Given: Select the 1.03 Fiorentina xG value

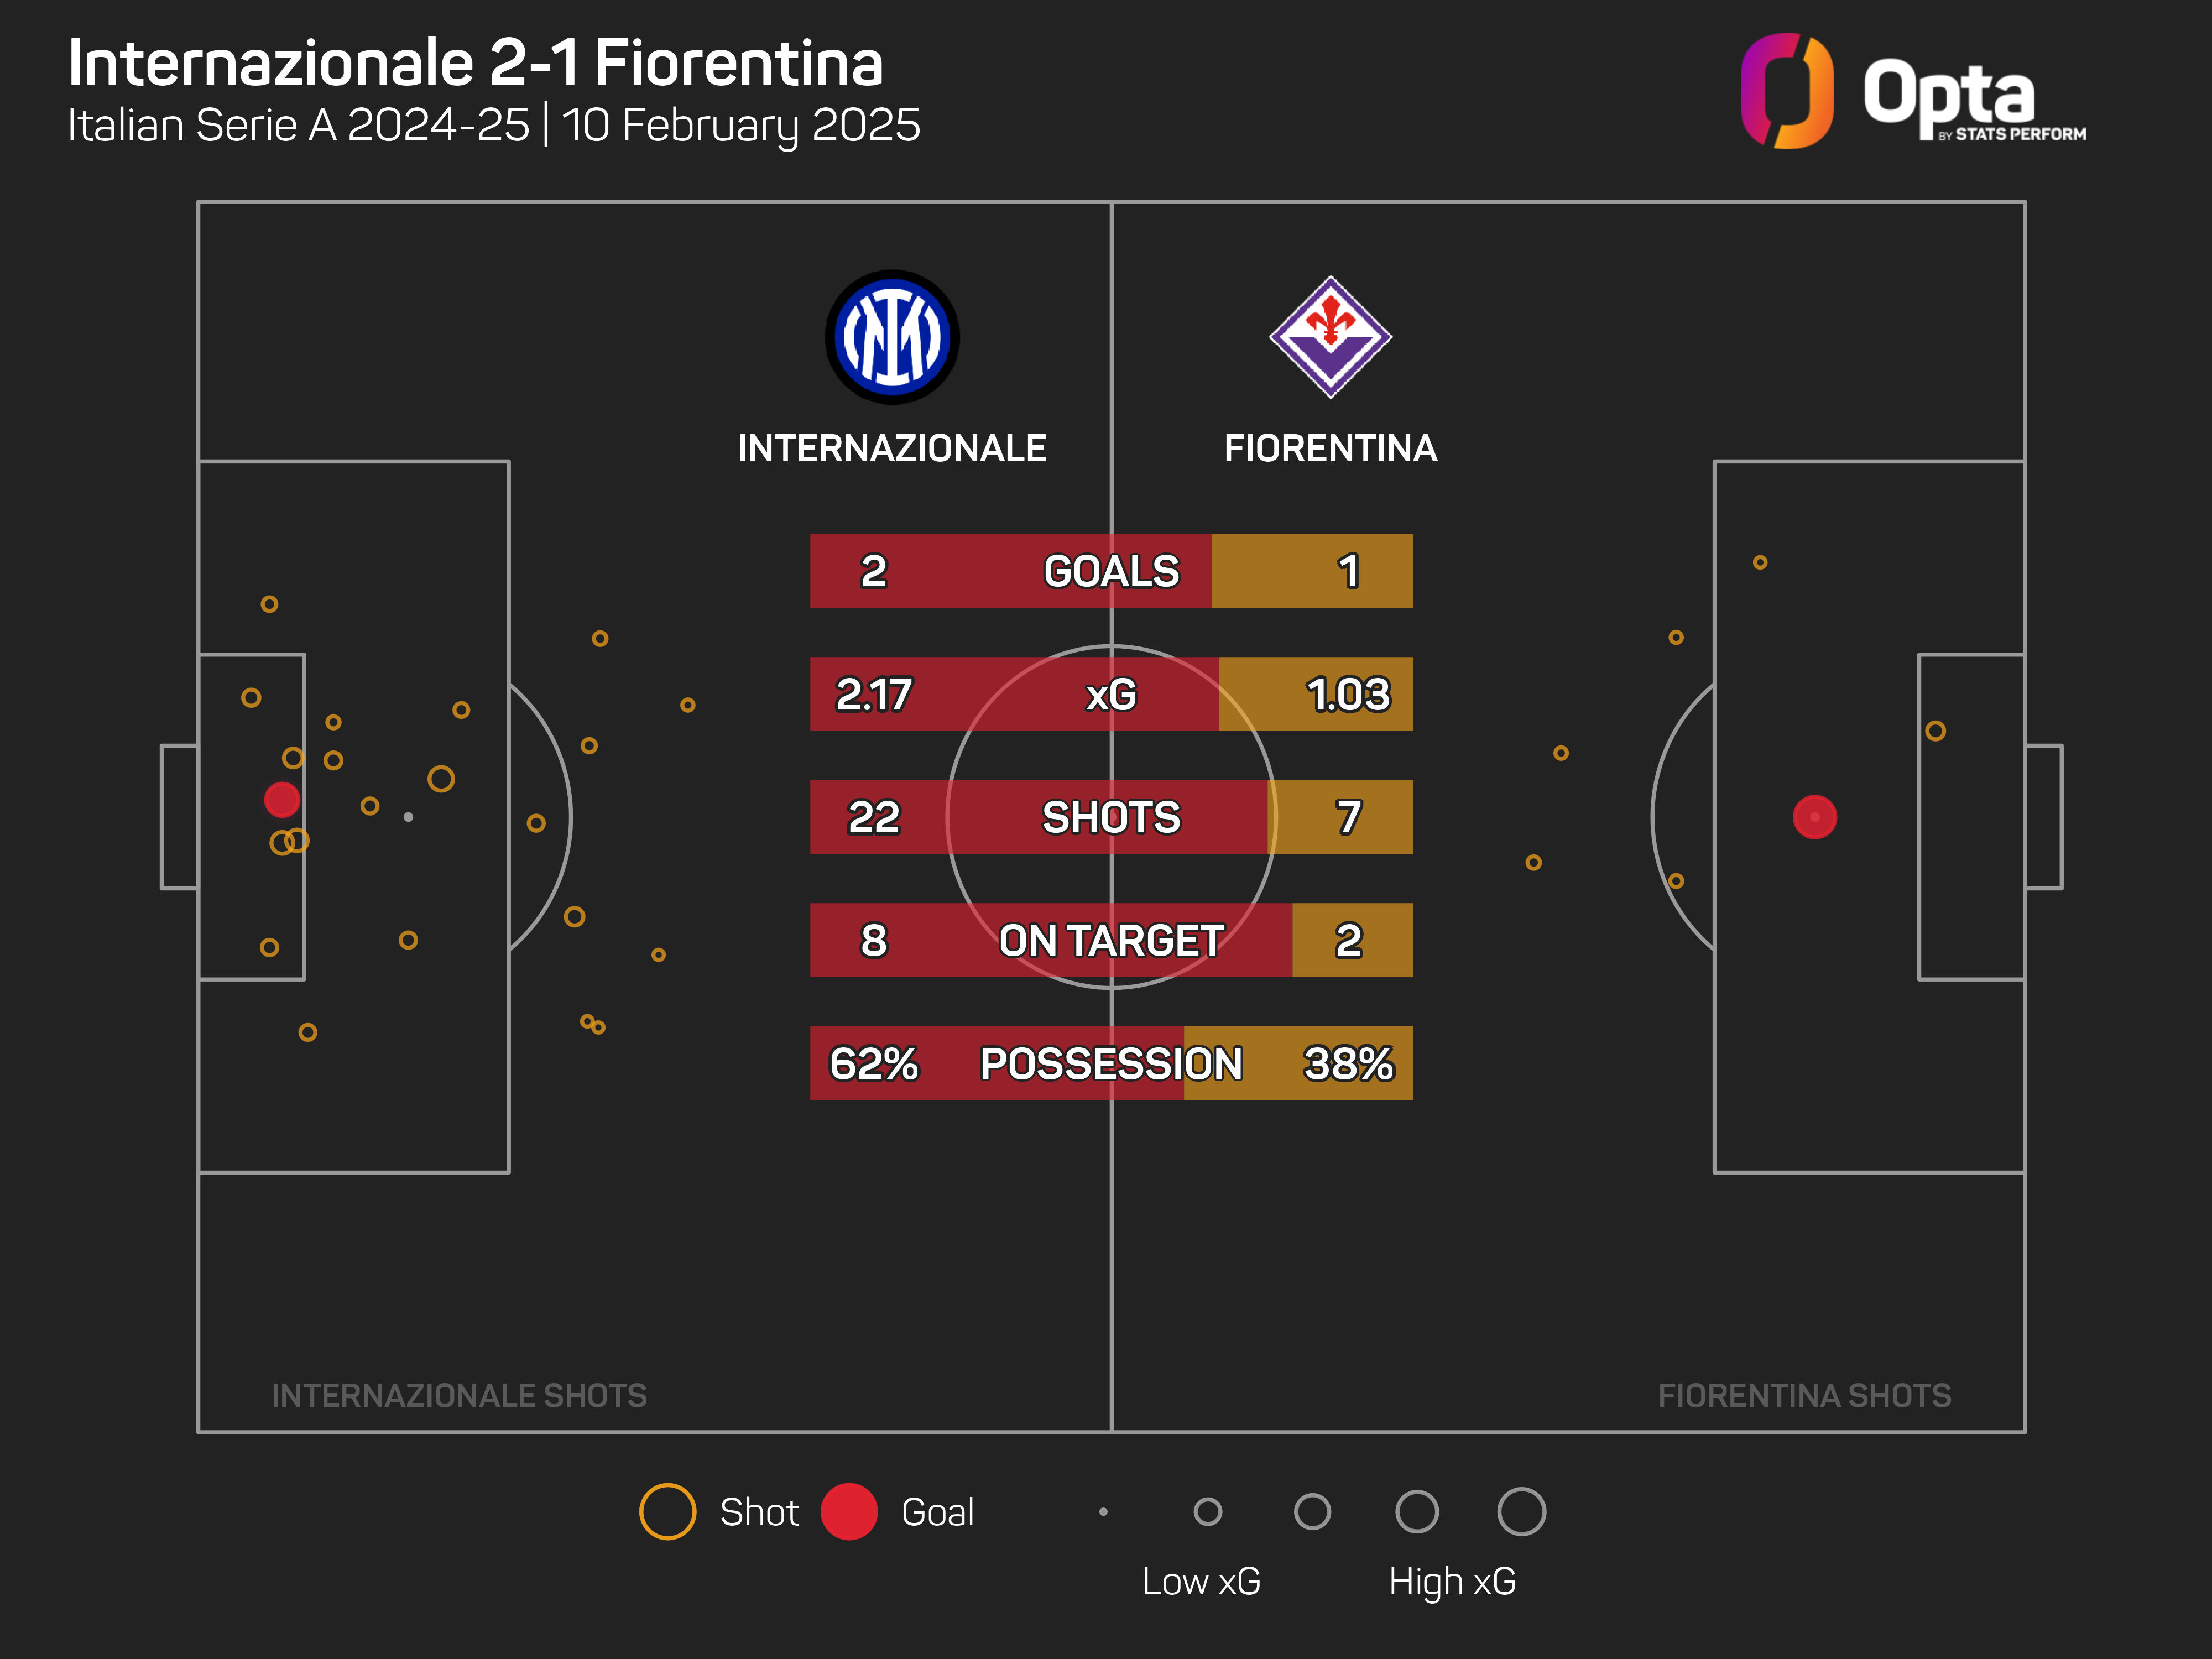Looking at the screenshot, I should tap(1348, 694).
